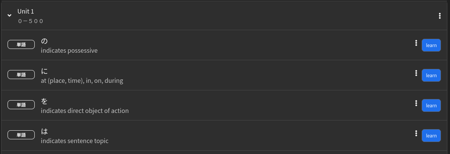Collapse the Unit 1 section chevron
The width and height of the screenshot is (450, 154).
10,15
